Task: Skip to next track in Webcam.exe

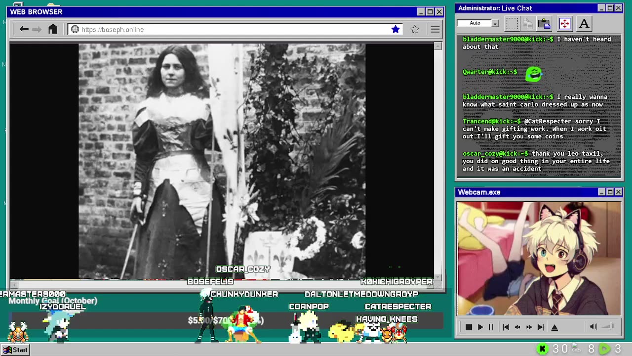Action: tap(540, 327)
